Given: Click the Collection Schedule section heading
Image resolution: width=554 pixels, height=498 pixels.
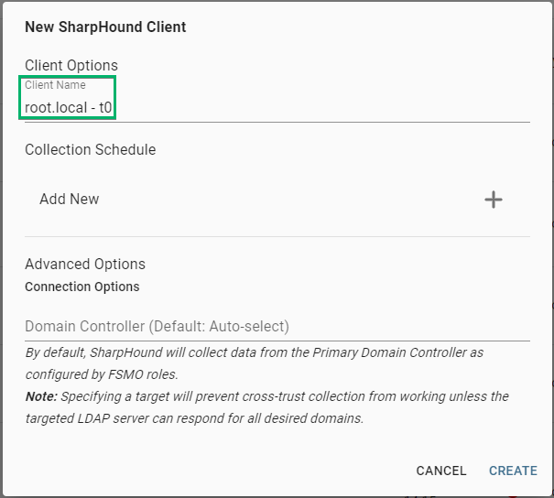Looking at the screenshot, I should [90, 149].
